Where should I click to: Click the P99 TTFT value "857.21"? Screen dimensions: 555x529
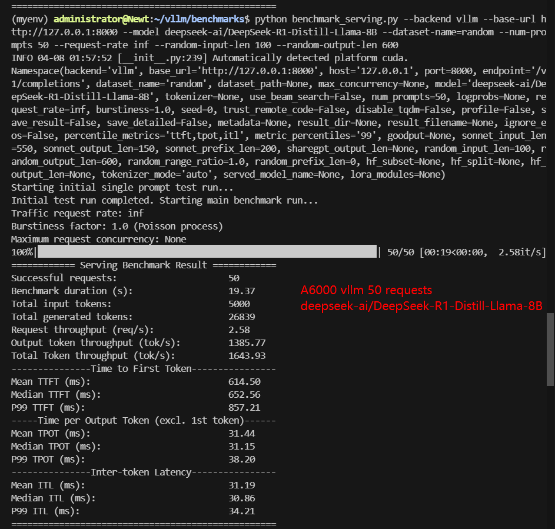(245, 408)
